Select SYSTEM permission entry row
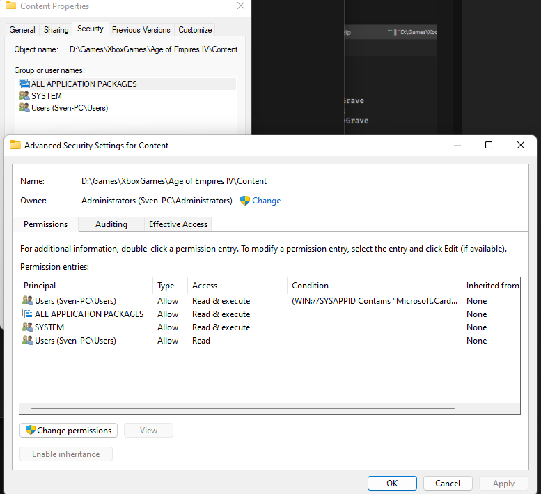The height and width of the screenshot is (494, 541). point(269,327)
